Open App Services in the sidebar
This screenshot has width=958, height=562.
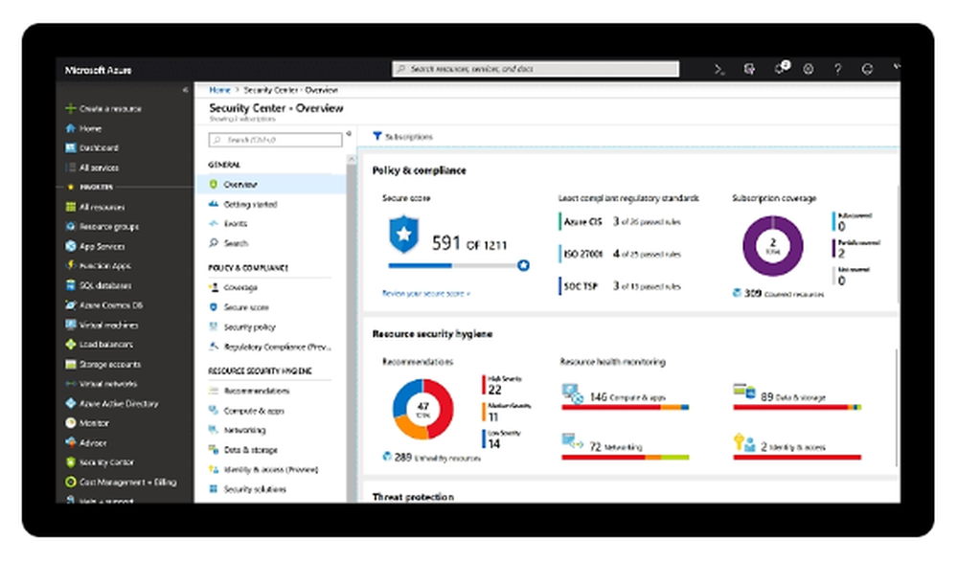pyautogui.click(x=95, y=246)
